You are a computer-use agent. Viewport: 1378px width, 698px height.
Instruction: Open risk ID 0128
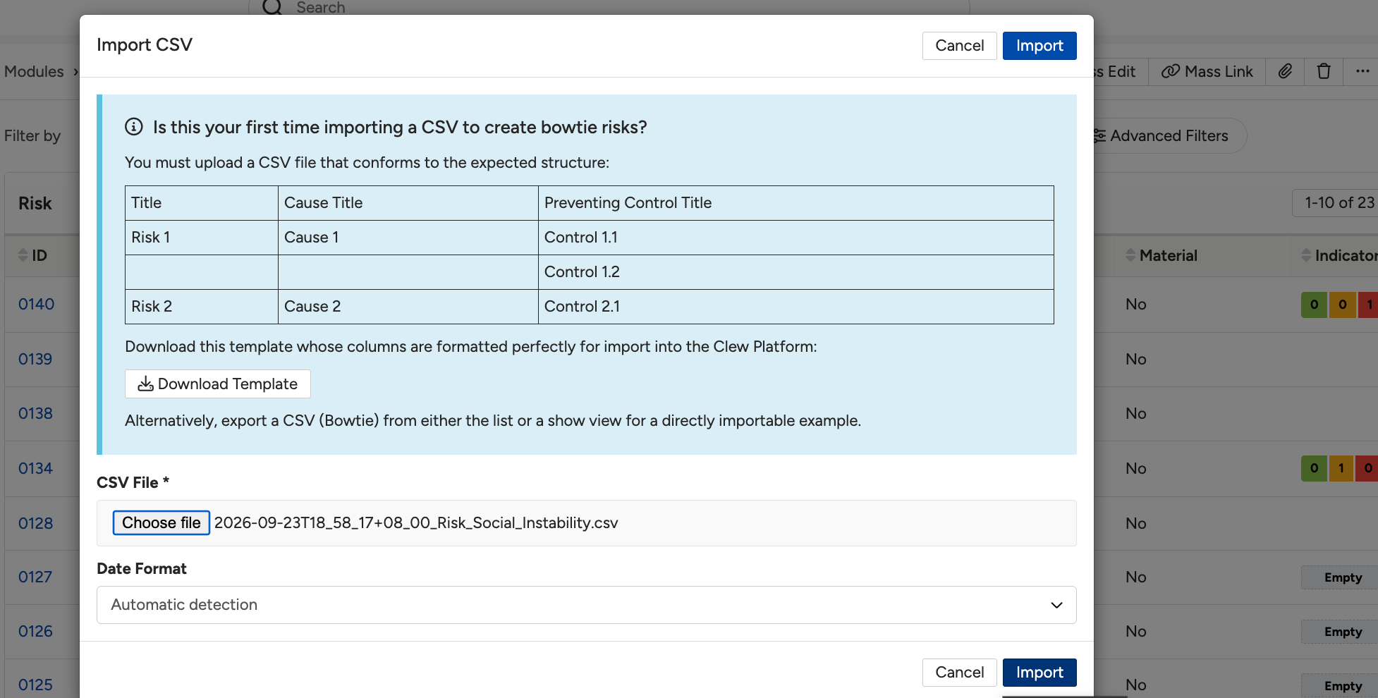tap(35, 523)
